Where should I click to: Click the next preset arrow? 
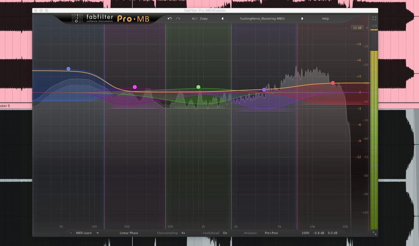(x=303, y=18)
